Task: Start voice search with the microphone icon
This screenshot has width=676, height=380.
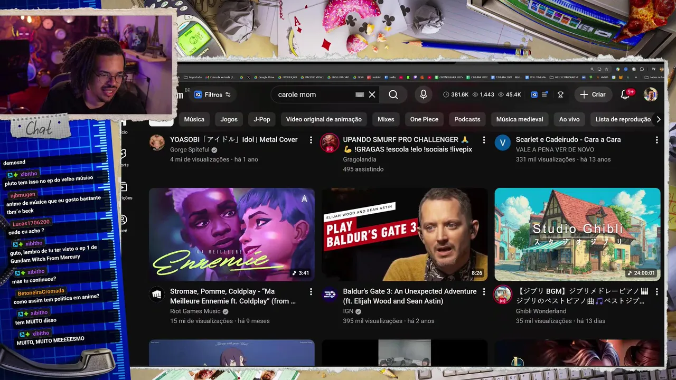Action: tap(423, 94)
